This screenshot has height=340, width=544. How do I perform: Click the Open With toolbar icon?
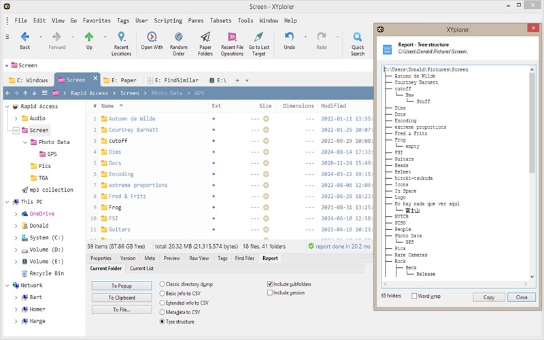pyautogui.click(x=152, y=37)
